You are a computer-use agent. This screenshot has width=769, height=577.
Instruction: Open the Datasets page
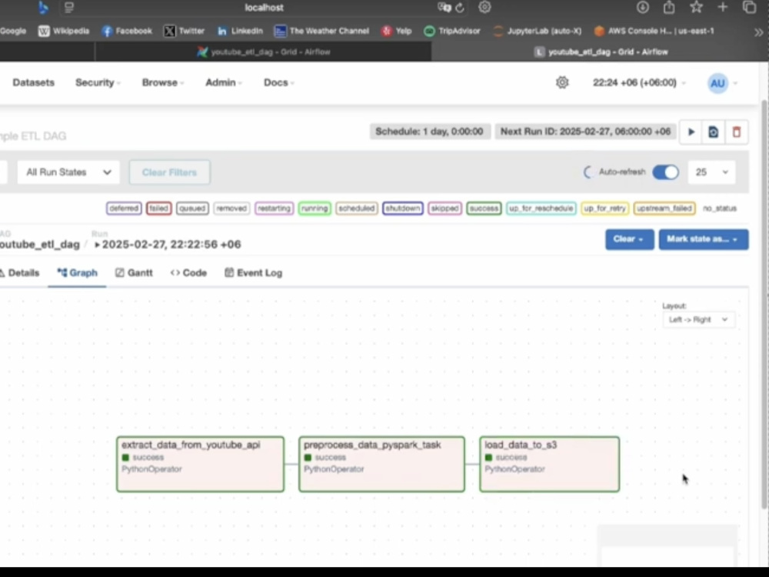tap(33, 82)
